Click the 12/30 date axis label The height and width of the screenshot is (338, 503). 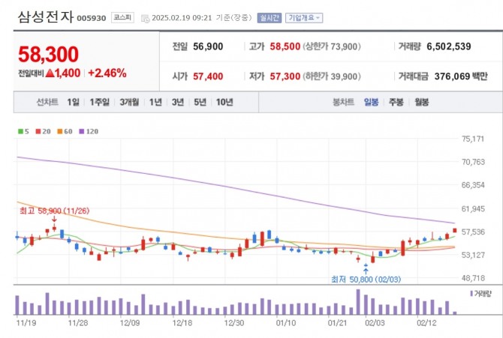tap(233, 322)
